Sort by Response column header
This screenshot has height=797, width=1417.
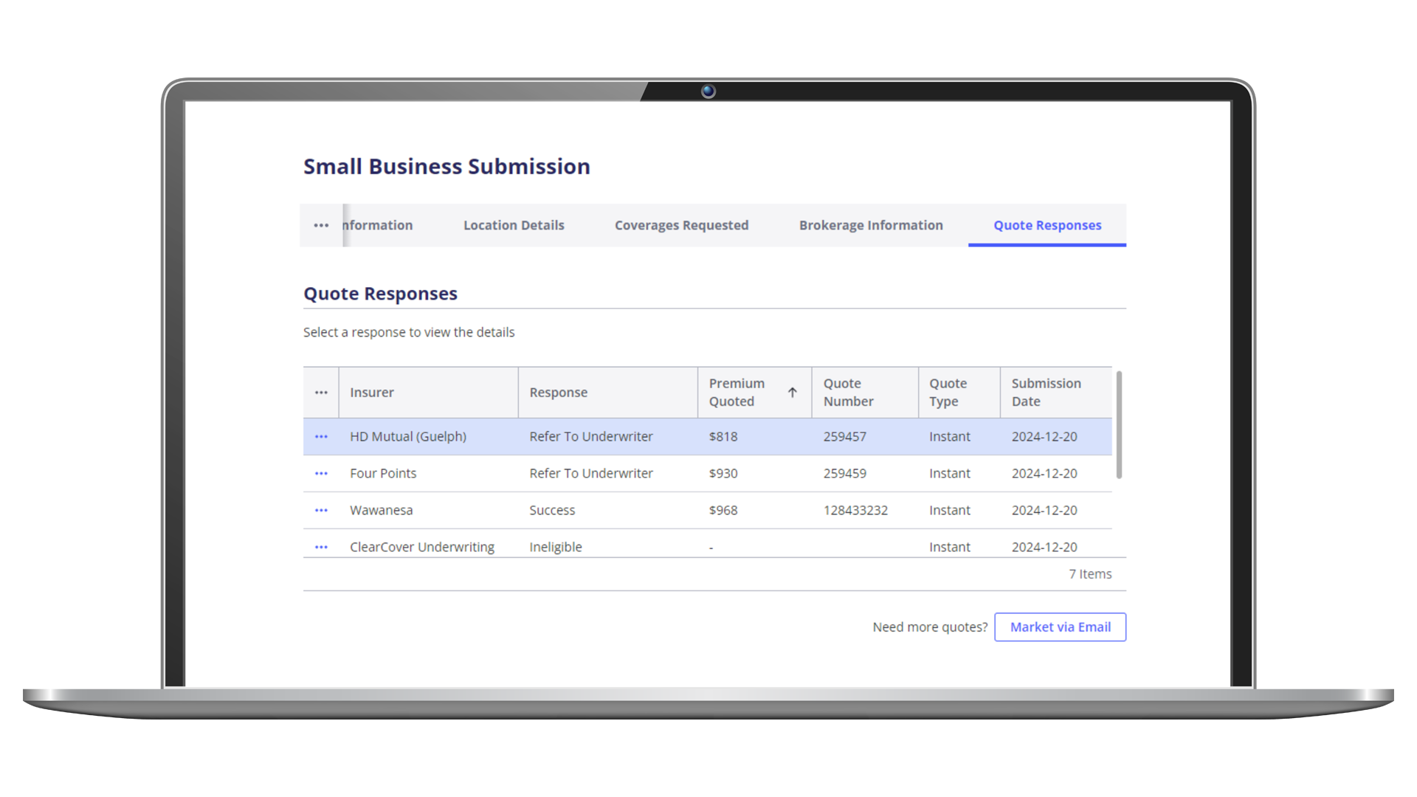(558, 393)
